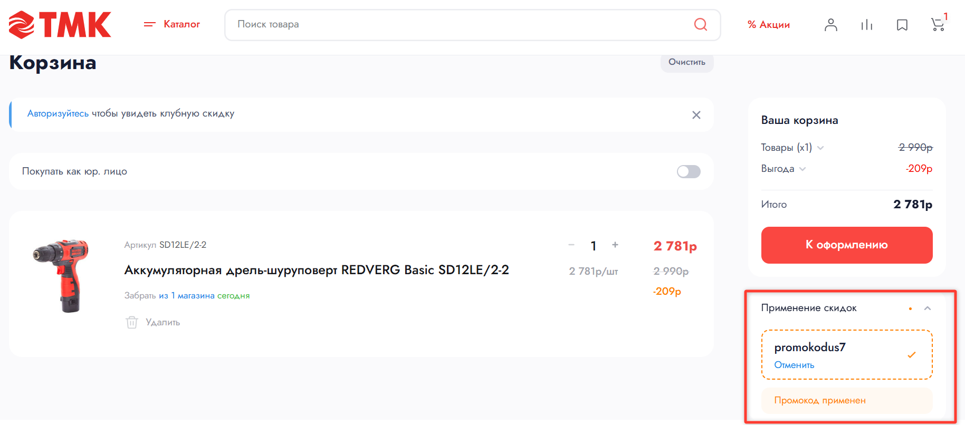Image resolution: width=965 pixels, height=425 pixels.
Task: Open the product comparison icon
Action: (x=867, y=25)
